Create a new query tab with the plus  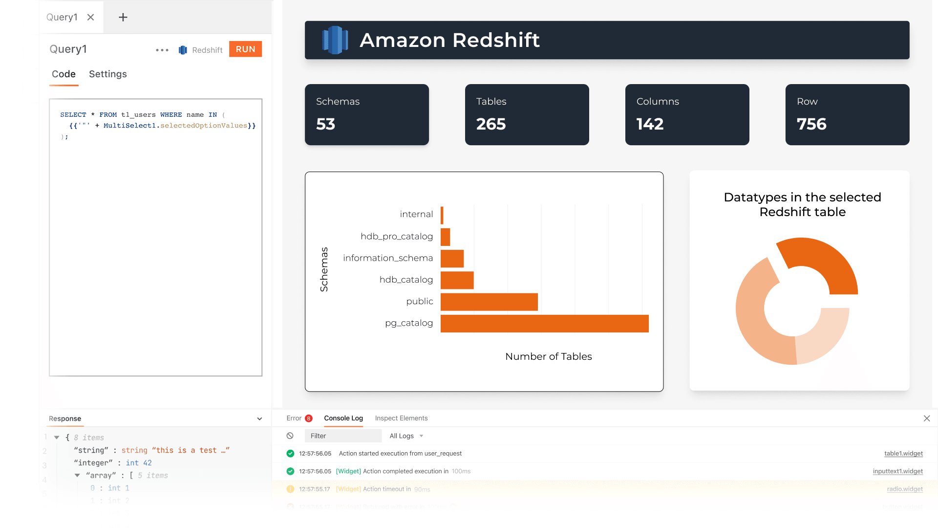pyautogui.click(x=122, y=17)
